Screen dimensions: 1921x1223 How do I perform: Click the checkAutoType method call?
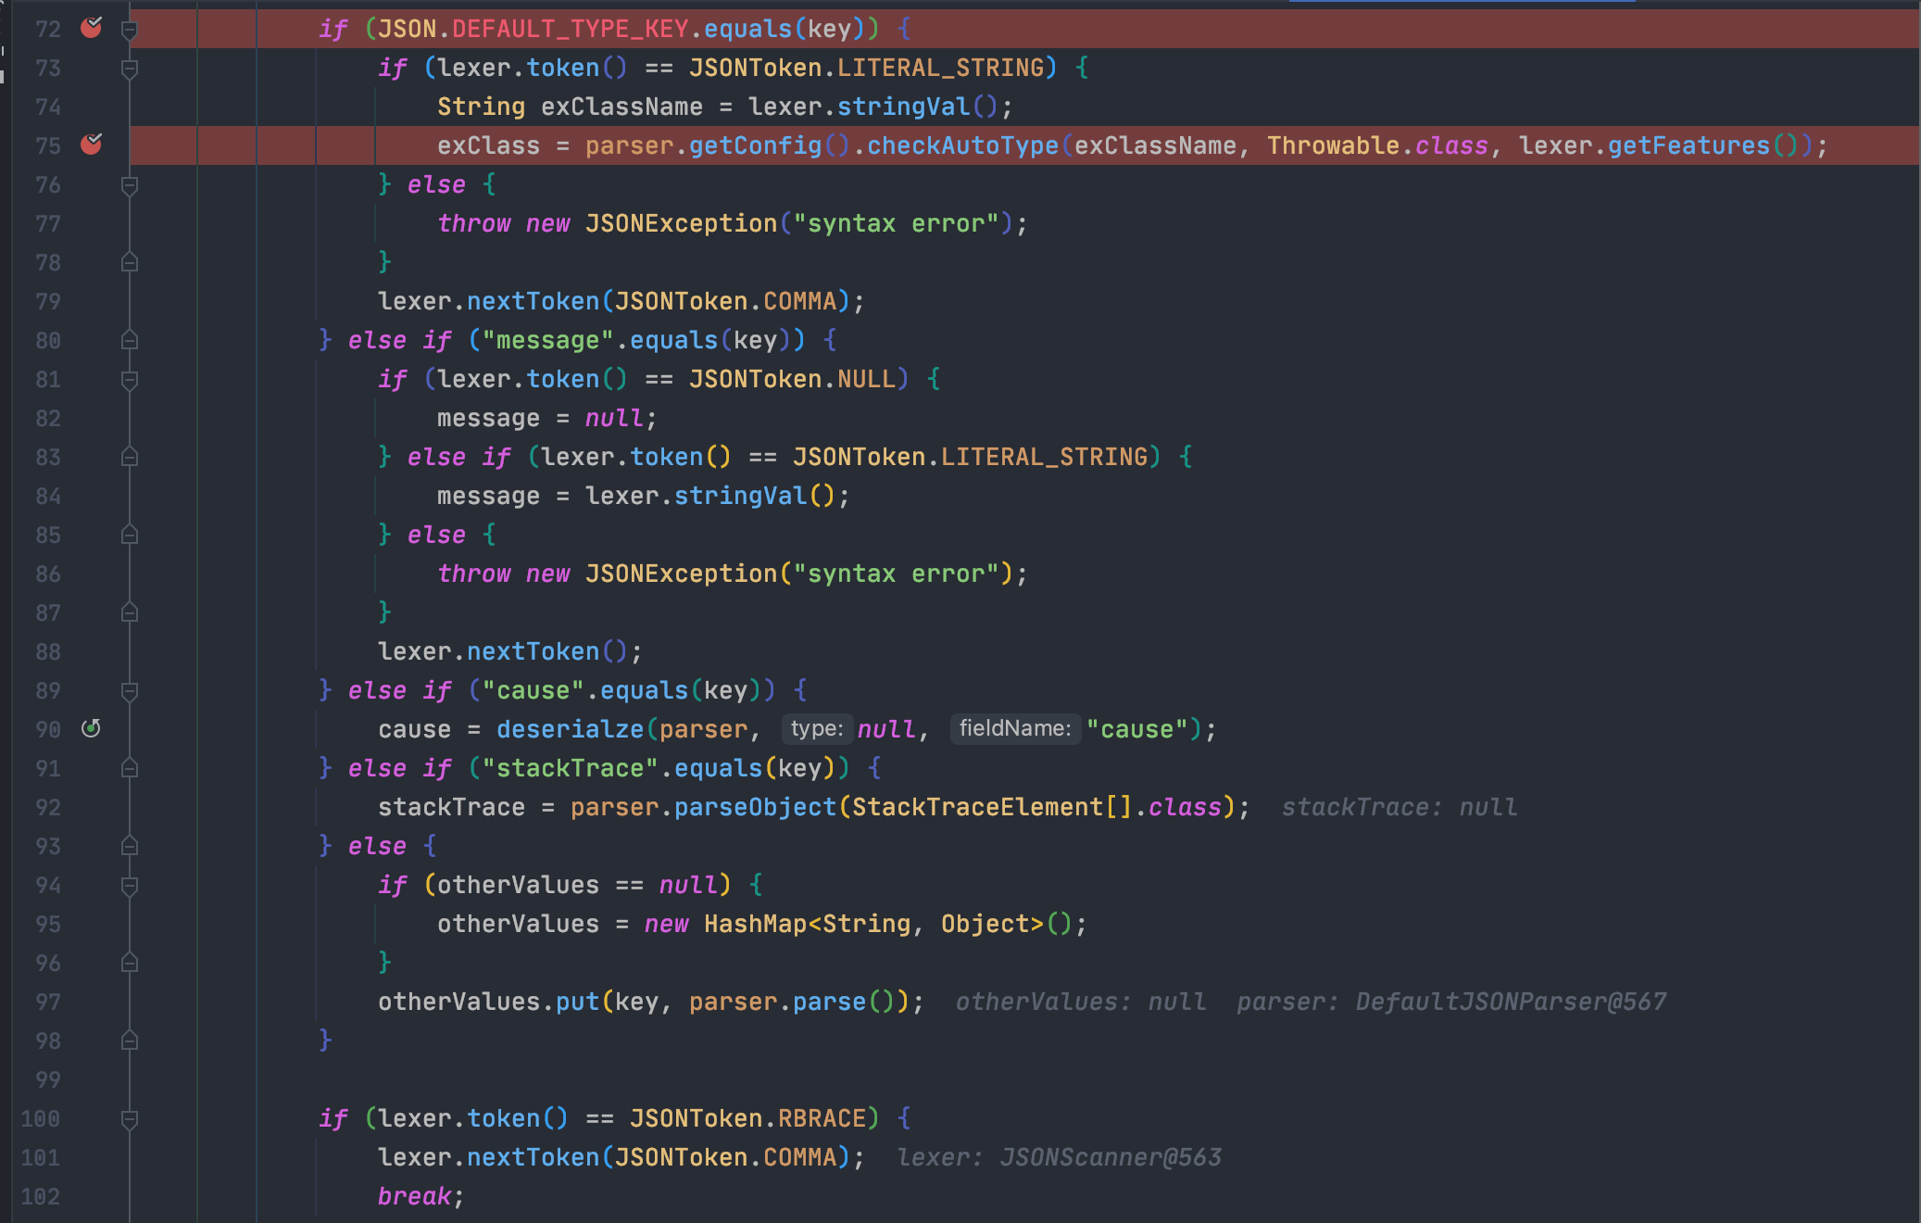[x=962, y=145]
